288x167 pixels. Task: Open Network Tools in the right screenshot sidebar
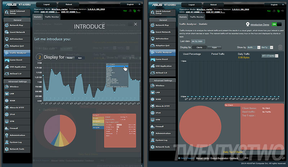click(163, 147)
